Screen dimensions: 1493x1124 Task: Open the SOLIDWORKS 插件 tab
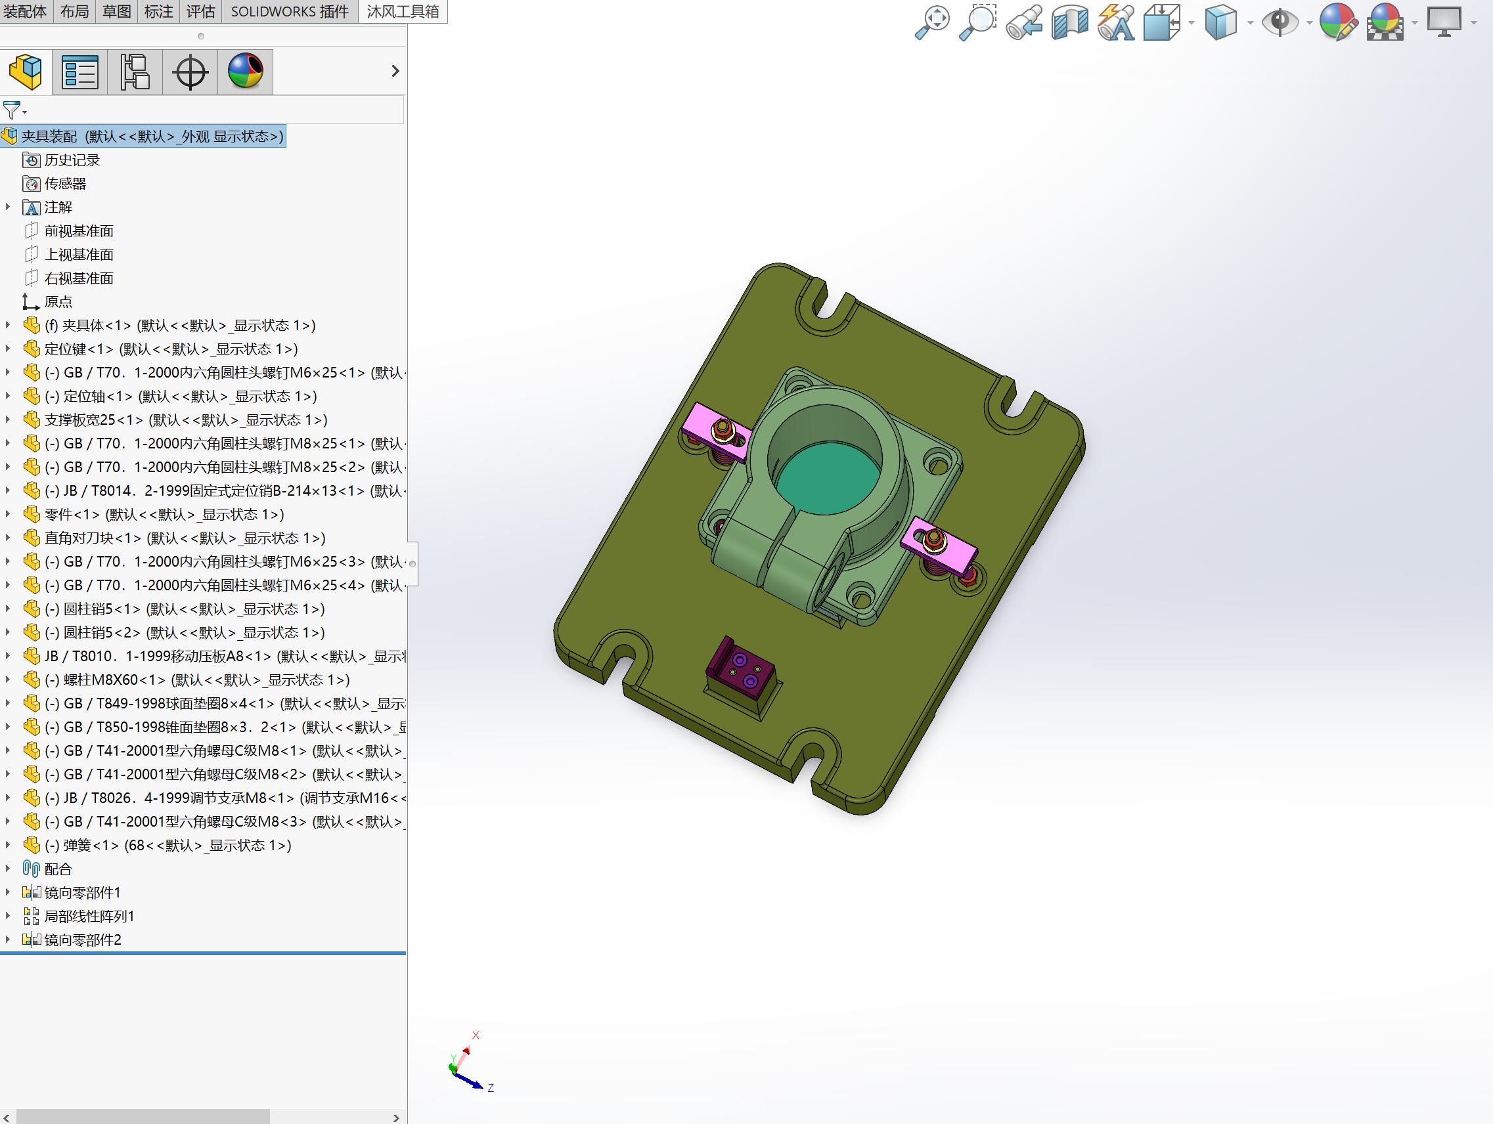(290, 11)
